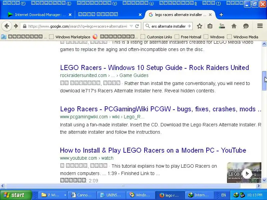Go forward using the forward arrow
The image size is (267, 200).
(x=16, y=26)
